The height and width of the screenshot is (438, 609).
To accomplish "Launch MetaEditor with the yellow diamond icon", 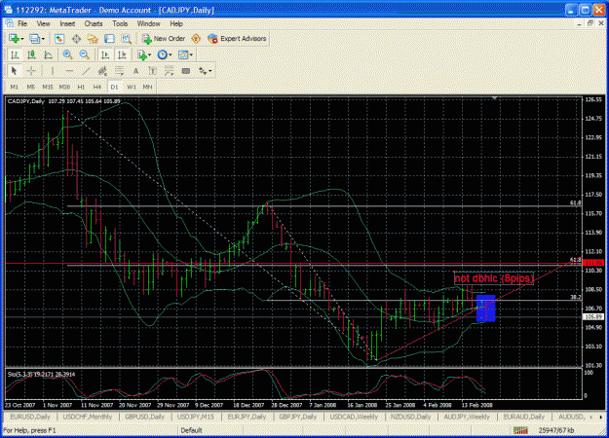I will coord(196,38).
